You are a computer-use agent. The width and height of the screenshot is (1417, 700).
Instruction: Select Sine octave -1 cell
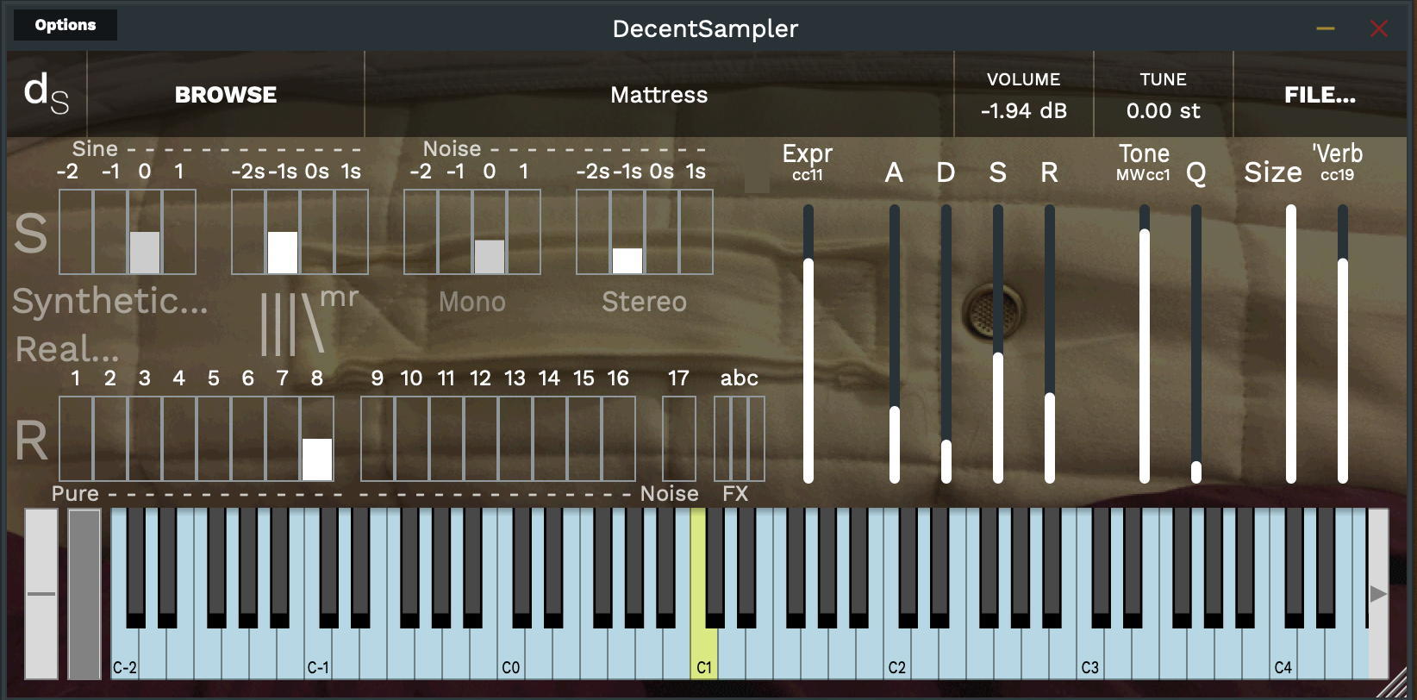pyautogui.click(x=110, y=232)
